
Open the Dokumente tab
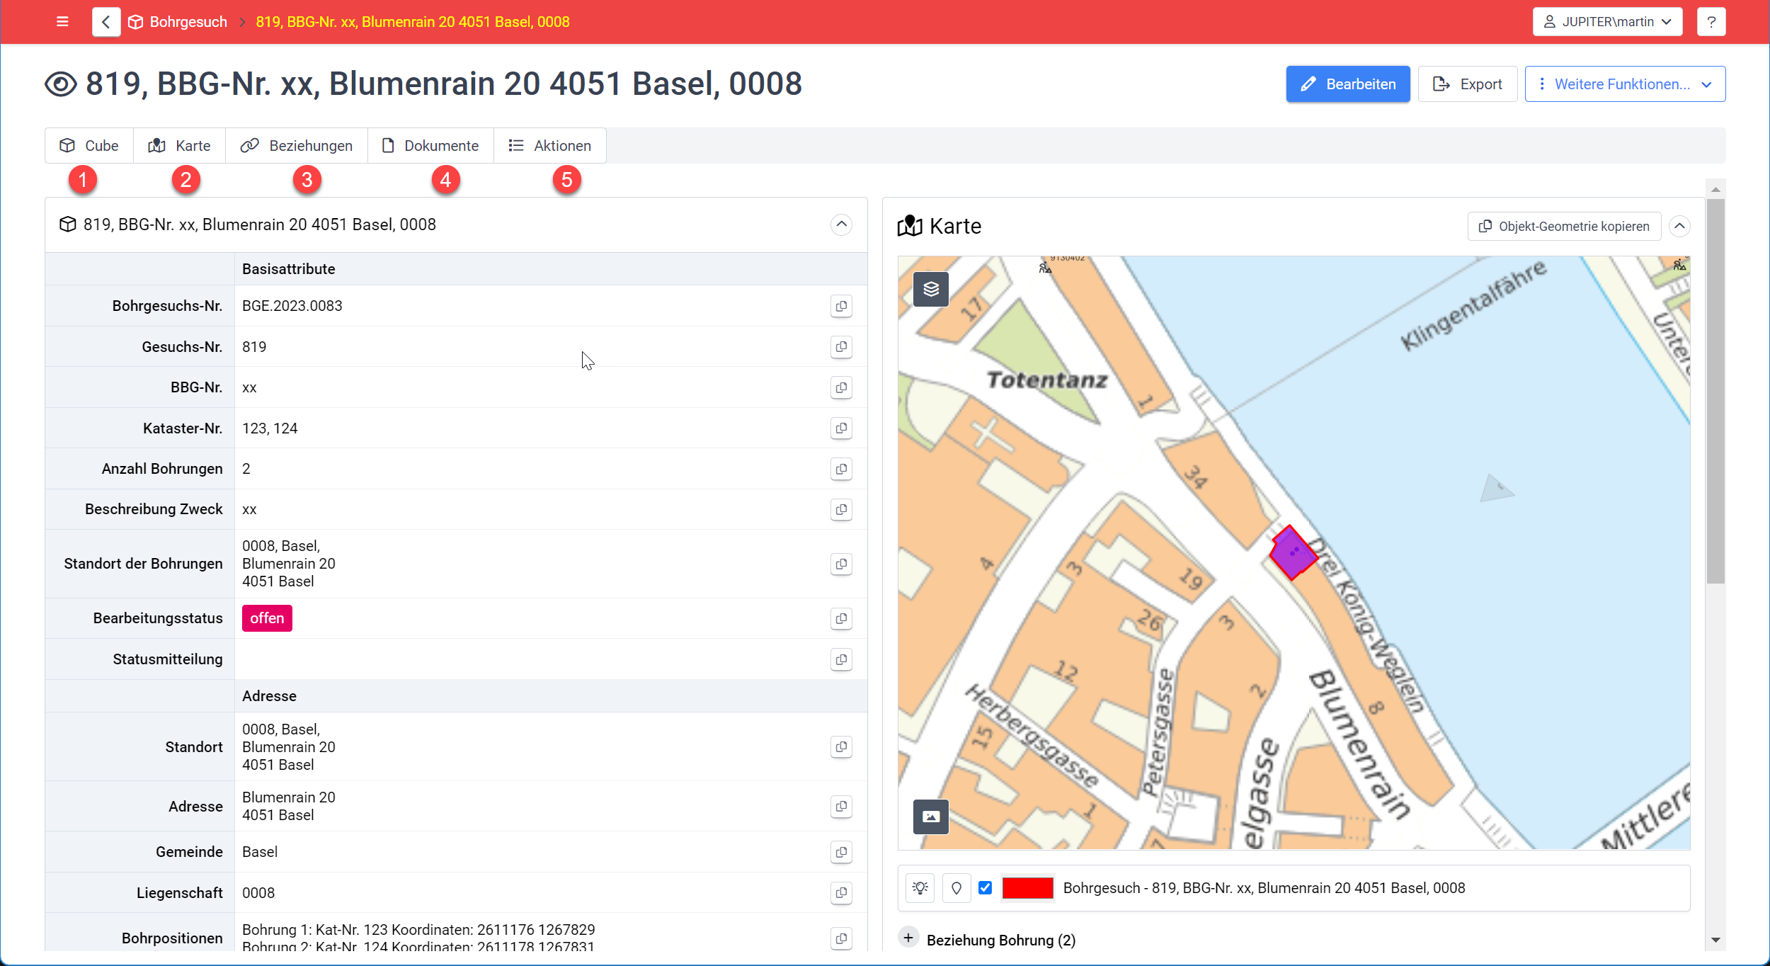click(430, 145)
